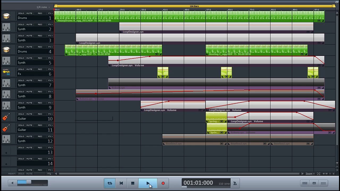Click the Drums track 4 name
The width and height of the screenshot is (340, 191).
point(22,51)
